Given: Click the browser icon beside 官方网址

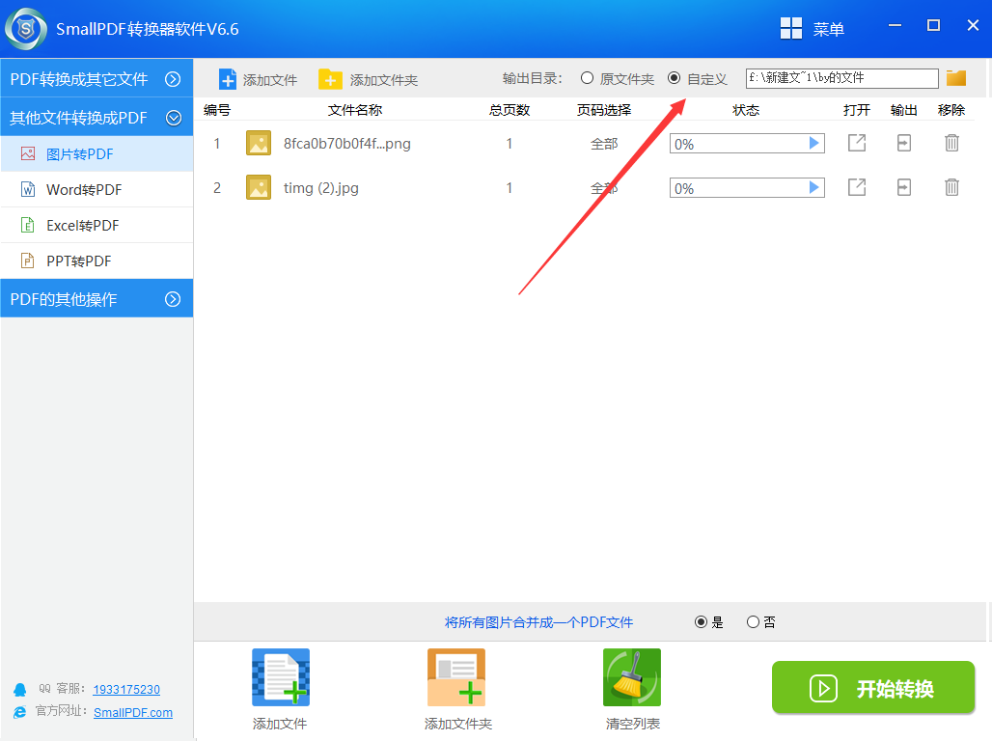Looking at the screenshot, I should 20,712.
